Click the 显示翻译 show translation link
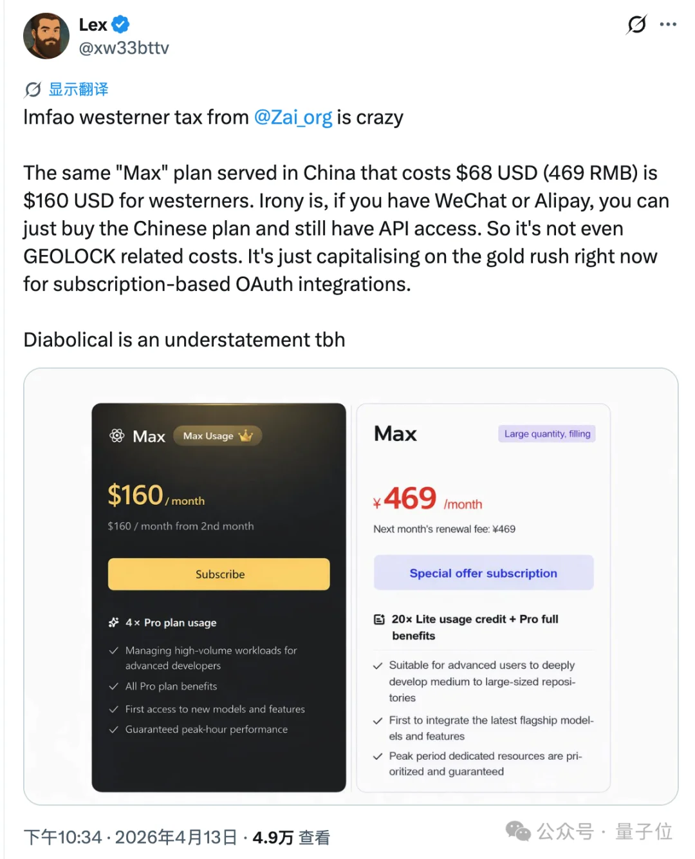This screenshot has height=859, width=695. pyautogui.click(x=79, y=90)
